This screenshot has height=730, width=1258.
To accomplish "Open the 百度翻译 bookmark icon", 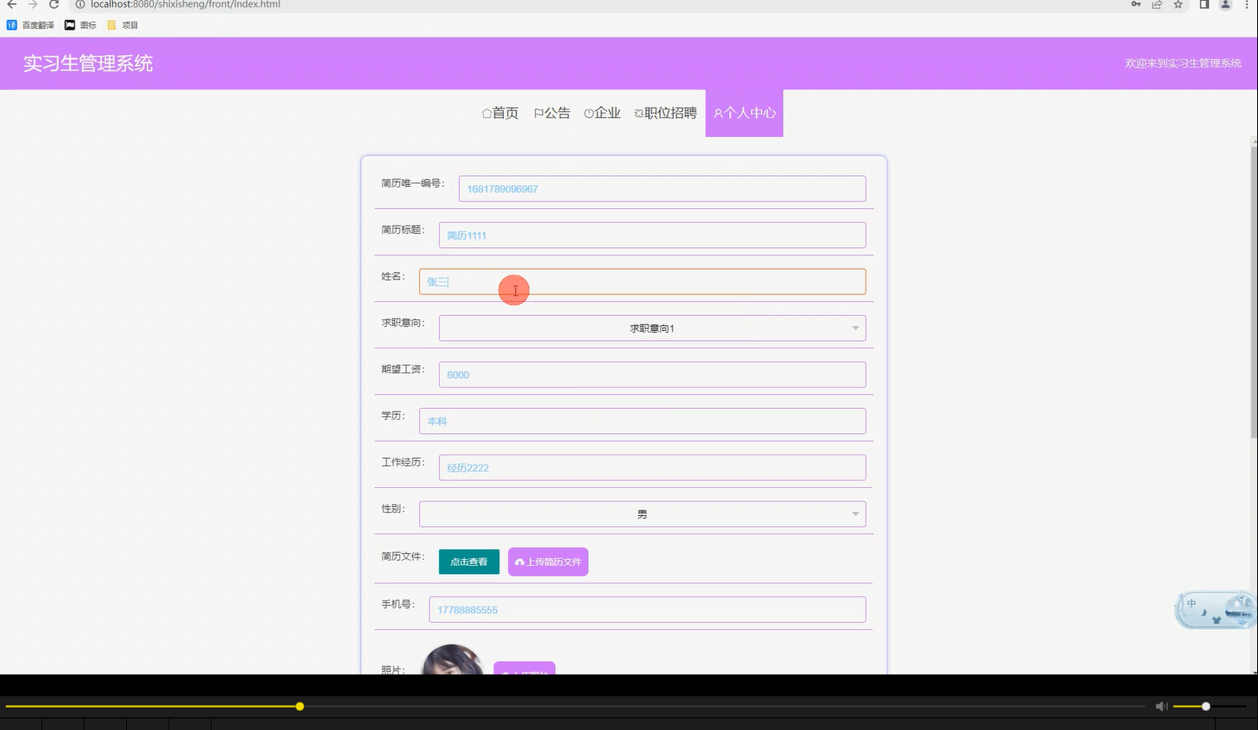I will (x=12, y=25).
